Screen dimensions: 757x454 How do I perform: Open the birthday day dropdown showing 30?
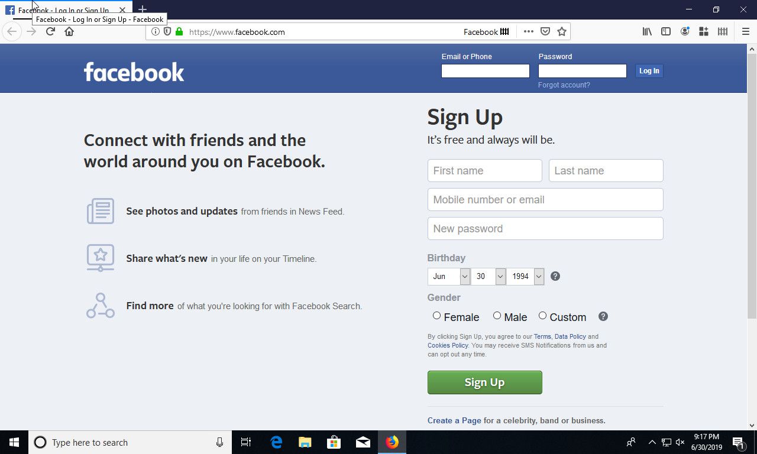coord(489,276)
